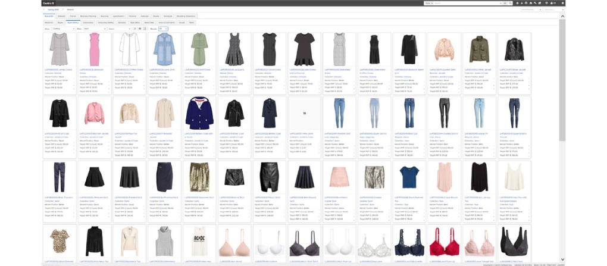The height and width of the screenshot is (266, 607).
Task: Click the Spring 2018 breadcrumb link
Action: (x=53, y=10)
